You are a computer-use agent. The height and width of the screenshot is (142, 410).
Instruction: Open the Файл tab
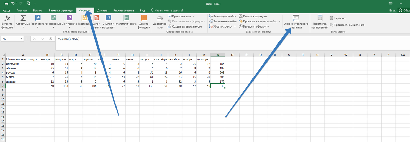(x=6, y=11)
